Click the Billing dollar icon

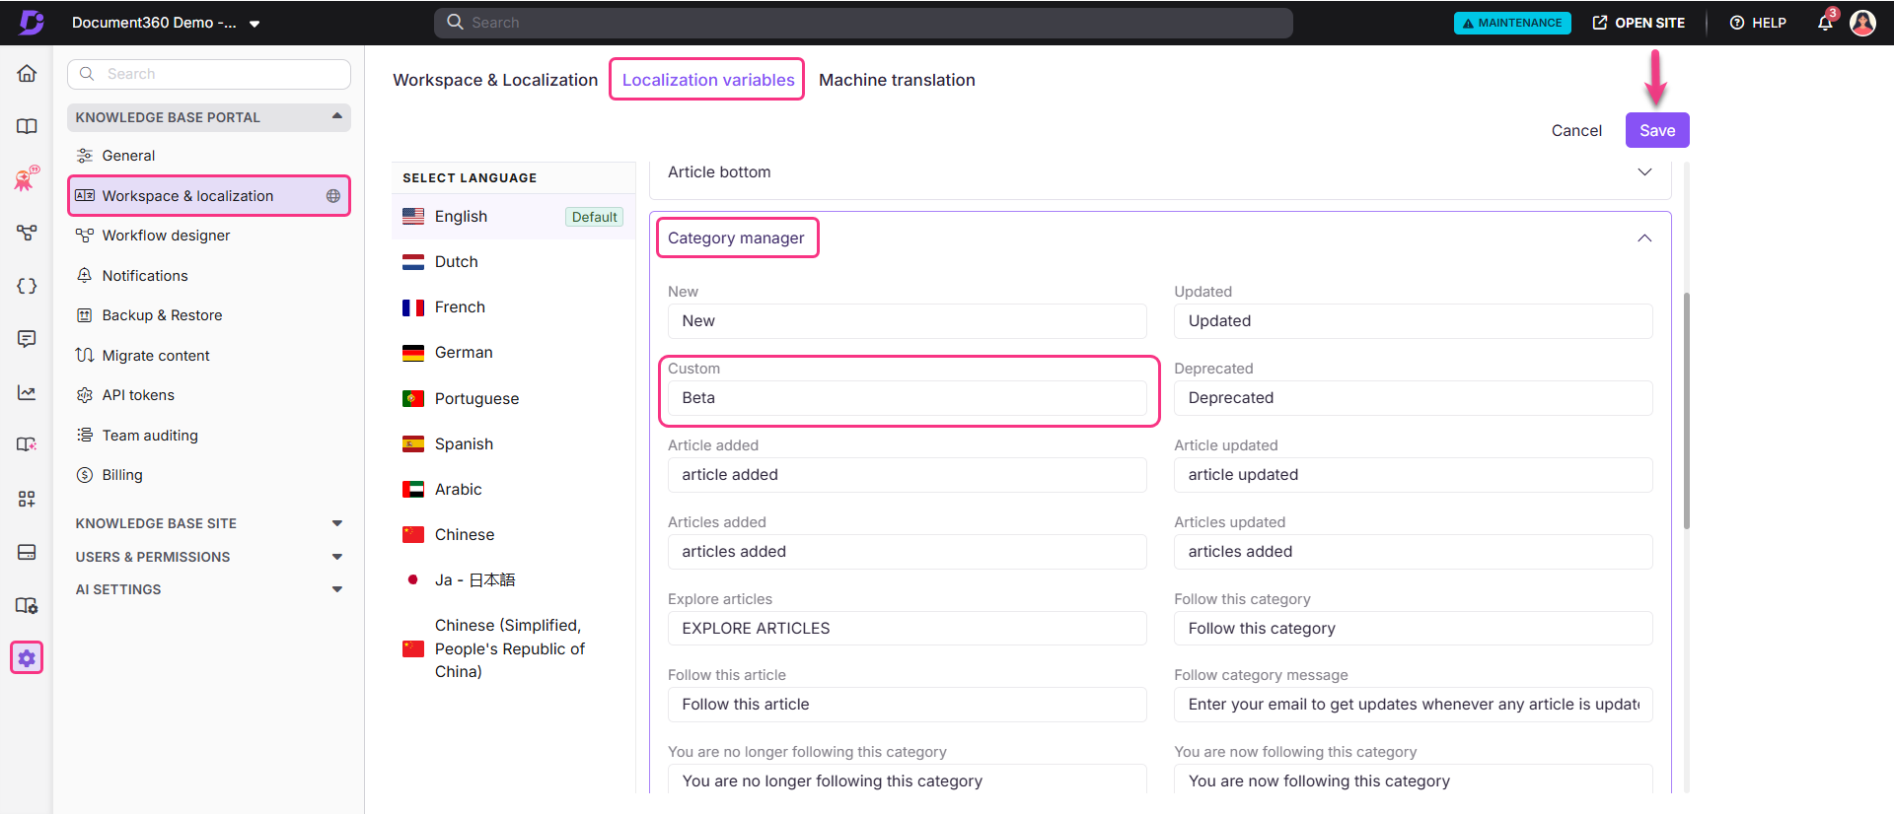85,475
